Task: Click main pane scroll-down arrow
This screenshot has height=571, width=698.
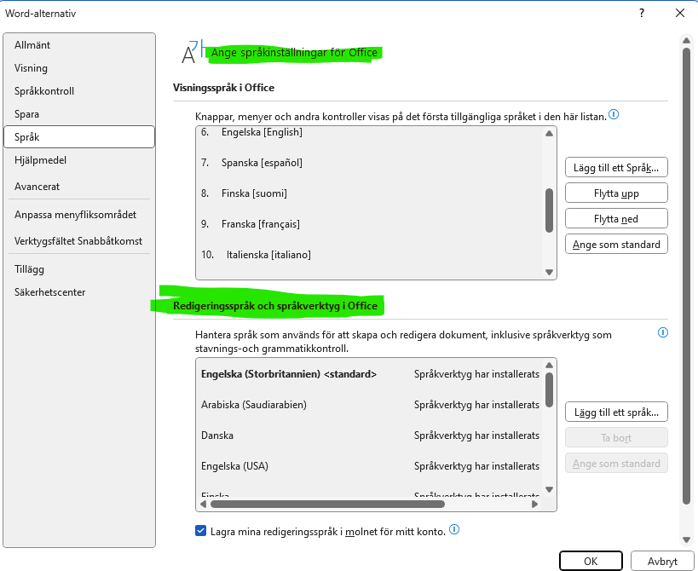Action: click(x=686, y=539)
